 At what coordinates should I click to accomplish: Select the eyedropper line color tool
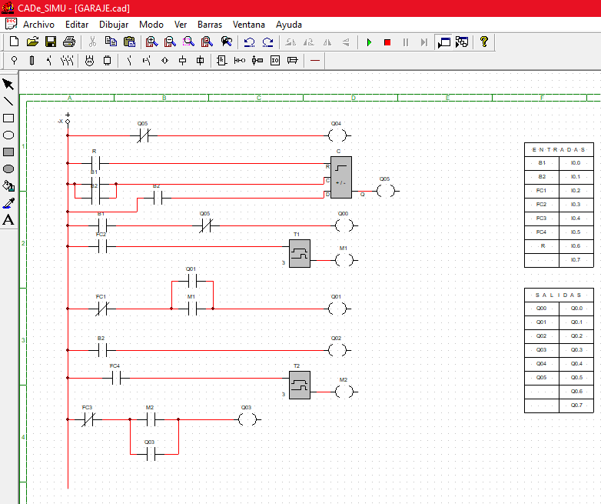(8, 202)
